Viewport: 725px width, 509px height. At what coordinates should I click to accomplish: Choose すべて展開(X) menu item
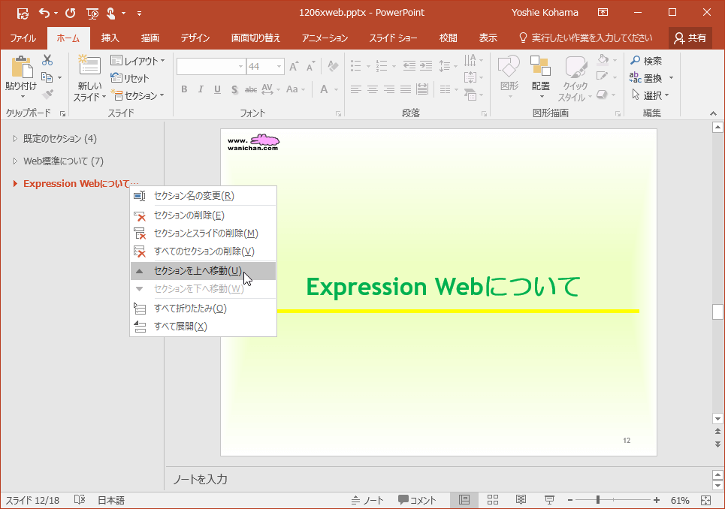[204, 327]
